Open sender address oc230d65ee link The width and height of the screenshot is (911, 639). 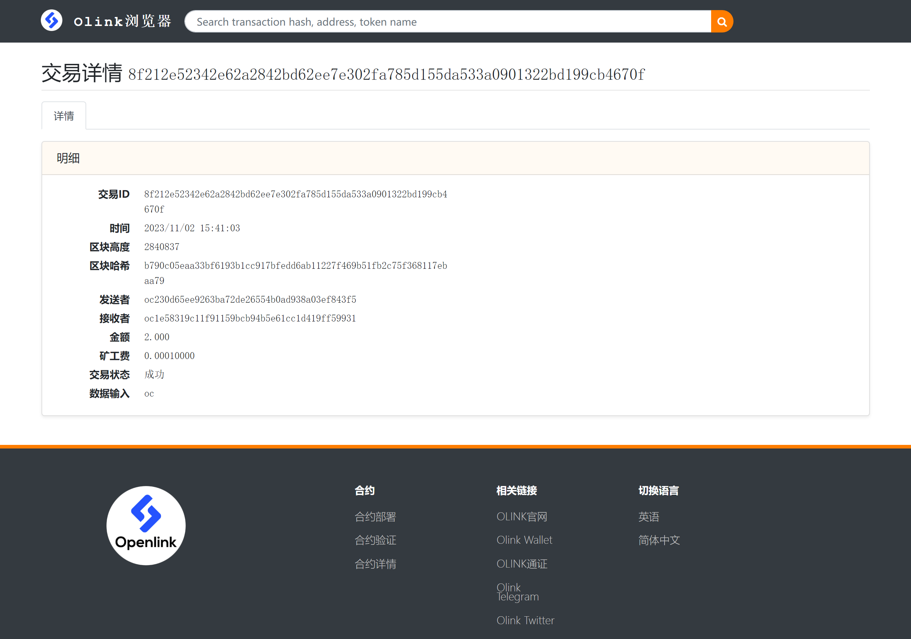(x=250, y=299)
